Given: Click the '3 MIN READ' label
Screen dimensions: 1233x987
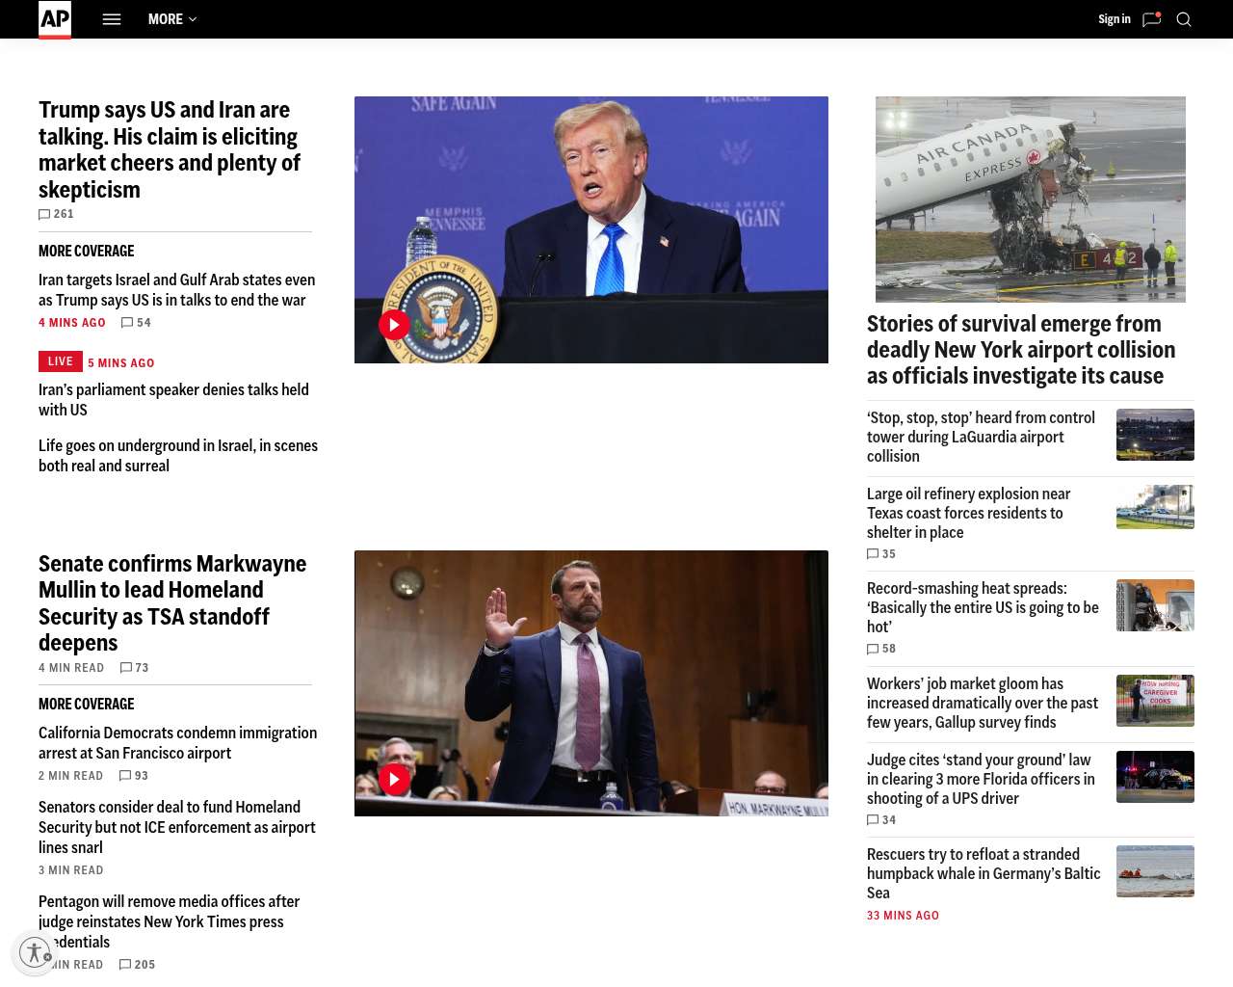Looking at the screenshot, I should 71,870.
